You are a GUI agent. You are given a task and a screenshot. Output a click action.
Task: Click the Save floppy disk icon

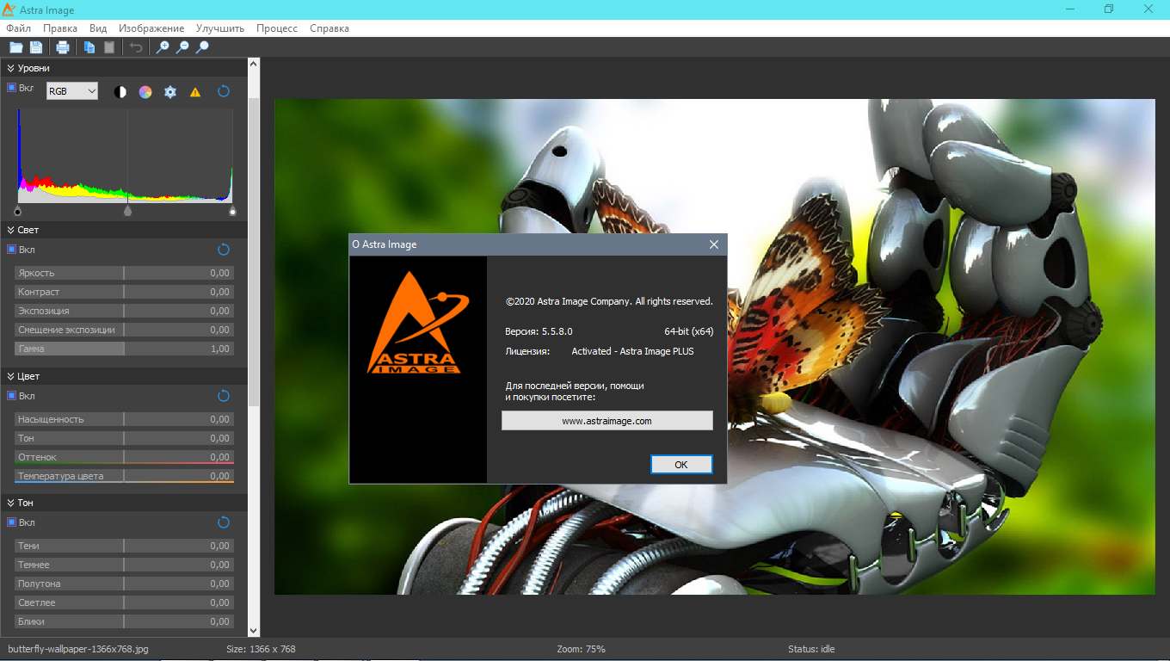(x=36, y=47)
